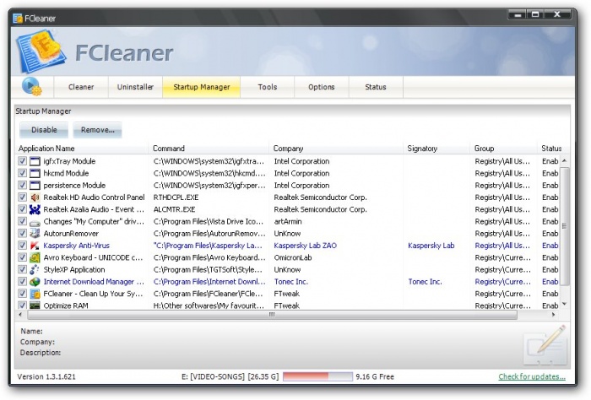Click the Vista Drive Icon drive icon
The height and width of the screenshot is (400, 591).
click(35, 222)
